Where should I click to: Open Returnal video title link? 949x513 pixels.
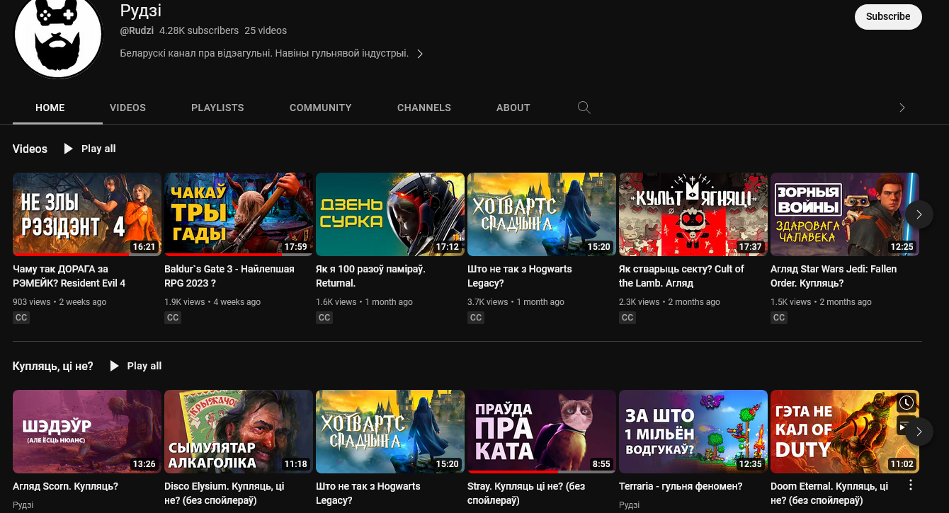pyautogui.click(x=370, y=276)
